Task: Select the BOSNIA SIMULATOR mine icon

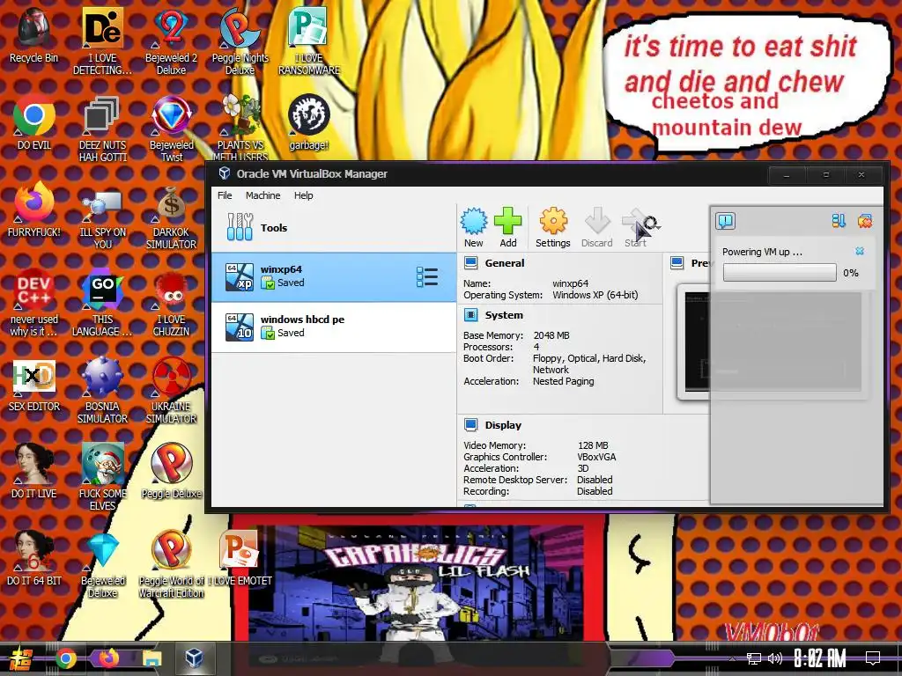Action: 102,391
